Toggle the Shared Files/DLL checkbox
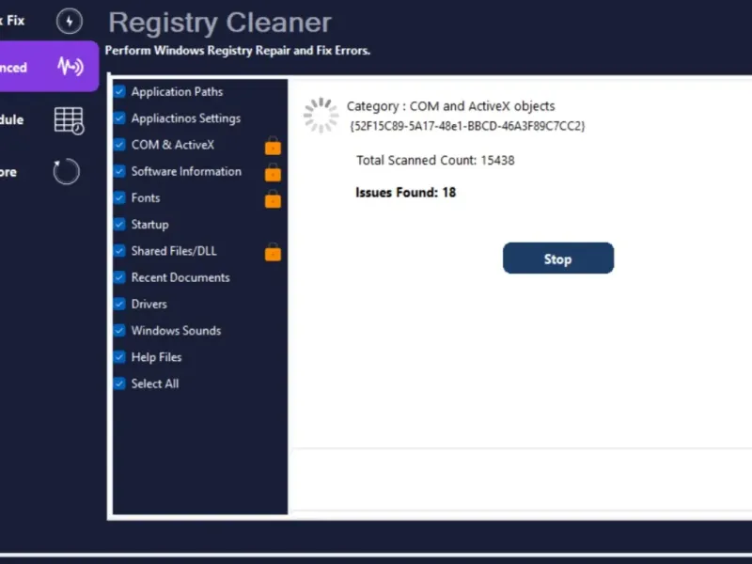Screen dimensions: 752x564 click(120, 251)
